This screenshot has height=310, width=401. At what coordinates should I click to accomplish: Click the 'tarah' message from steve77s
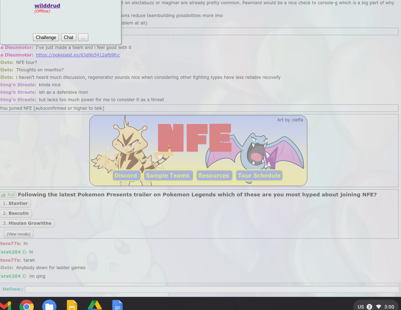tap(29, 260)
